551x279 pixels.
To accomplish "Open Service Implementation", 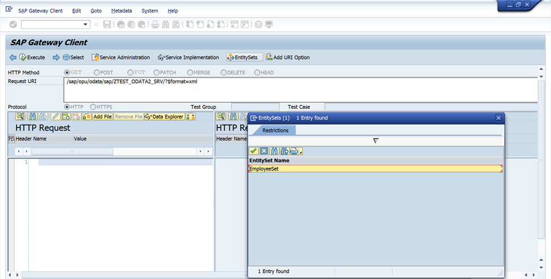I will (x=188, y=57).
